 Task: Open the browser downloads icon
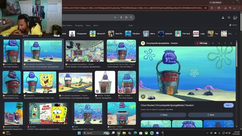(x=225, y=8)
